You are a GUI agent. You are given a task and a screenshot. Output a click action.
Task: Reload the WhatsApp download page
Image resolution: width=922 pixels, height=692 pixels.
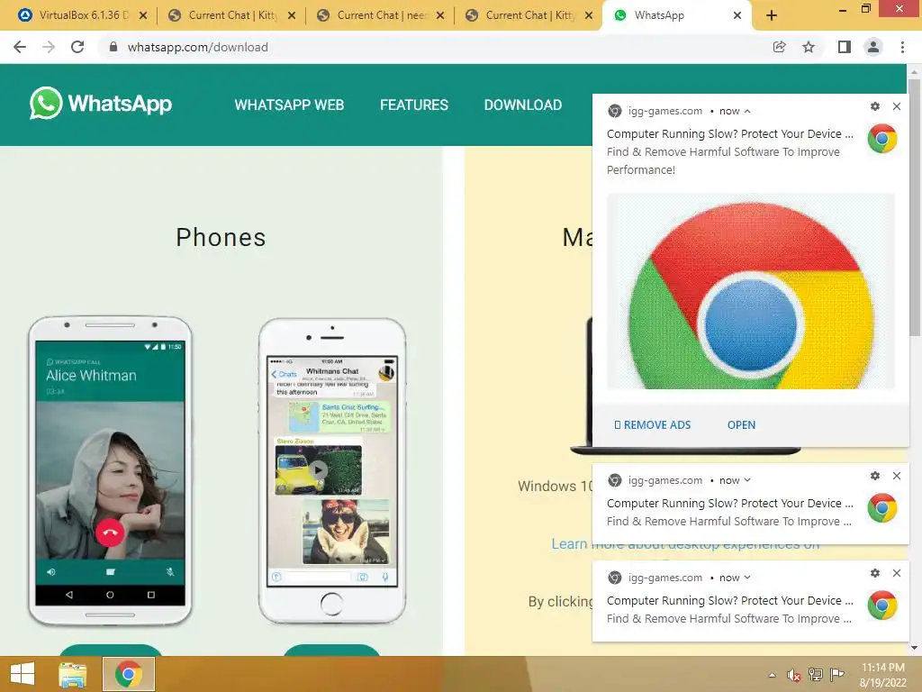pos(77,47)
